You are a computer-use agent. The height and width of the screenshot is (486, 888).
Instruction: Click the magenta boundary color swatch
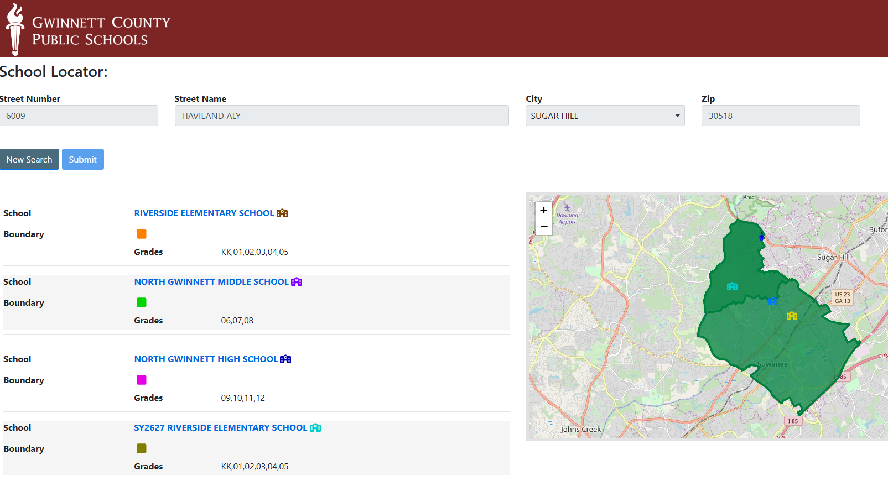[x=142, y=380]
